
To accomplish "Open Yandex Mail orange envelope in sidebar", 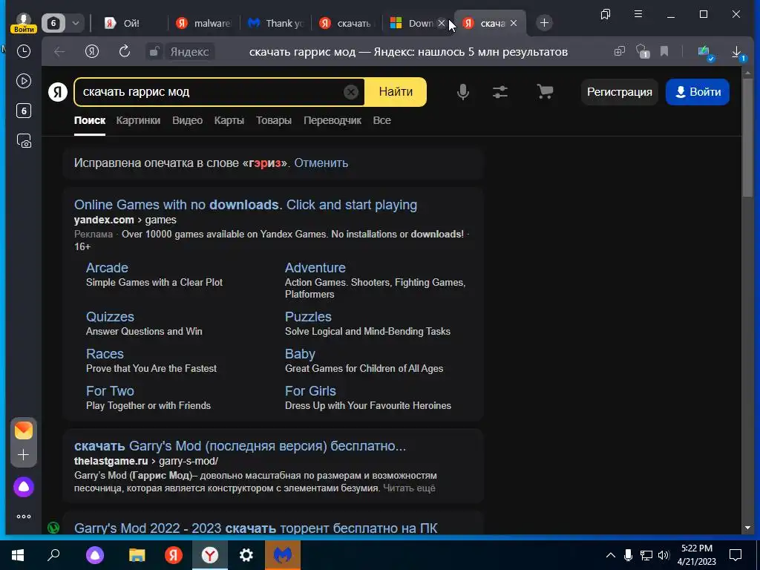I will tap(23, 430).
